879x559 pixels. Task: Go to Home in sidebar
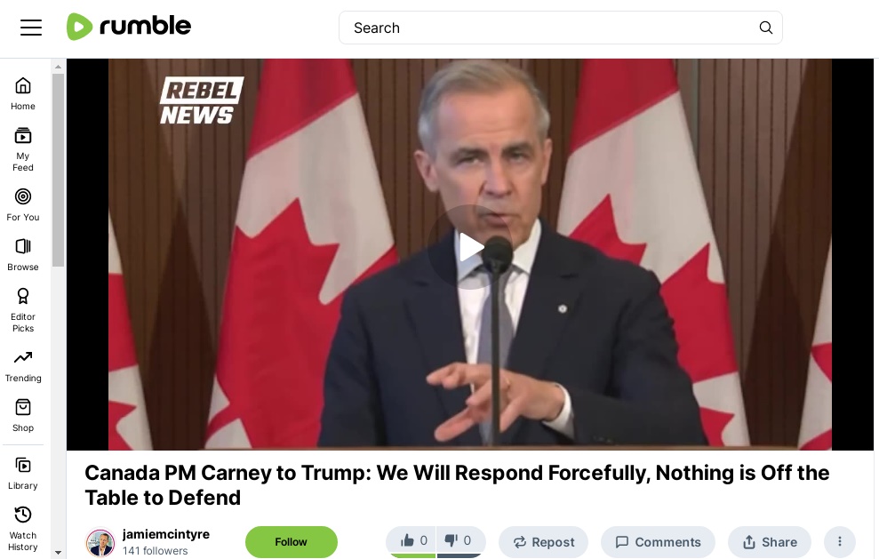pos(23,94)
